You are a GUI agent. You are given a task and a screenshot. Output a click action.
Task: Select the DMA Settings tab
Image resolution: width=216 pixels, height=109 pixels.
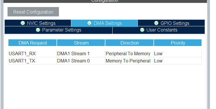[105, 23]
